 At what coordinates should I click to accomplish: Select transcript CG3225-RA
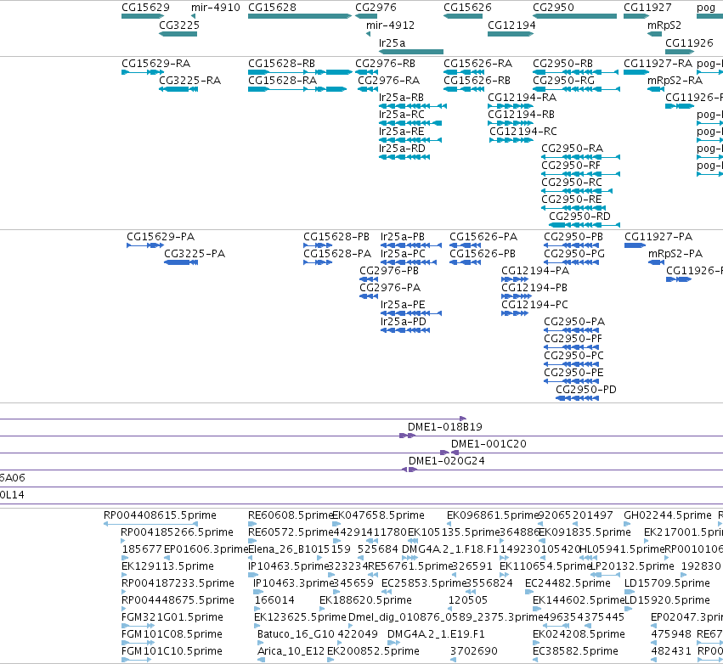coord(178,89)
